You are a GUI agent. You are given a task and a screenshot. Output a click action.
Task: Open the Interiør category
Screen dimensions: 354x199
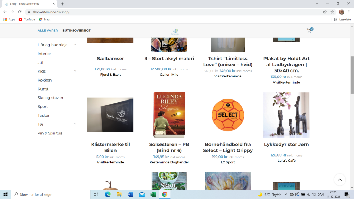point(44,54)
